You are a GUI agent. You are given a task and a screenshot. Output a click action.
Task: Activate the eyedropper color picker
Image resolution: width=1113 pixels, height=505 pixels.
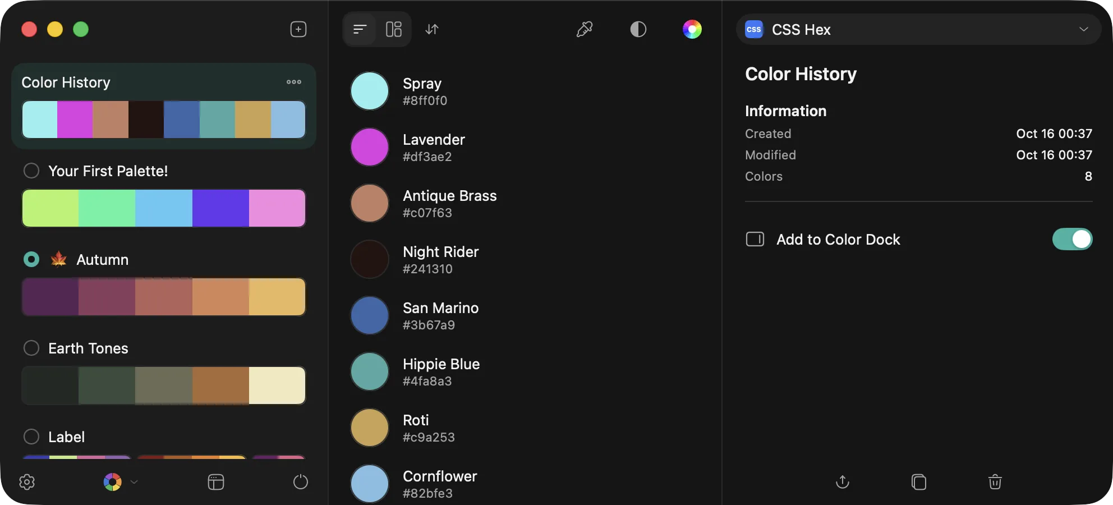point(585,29)
